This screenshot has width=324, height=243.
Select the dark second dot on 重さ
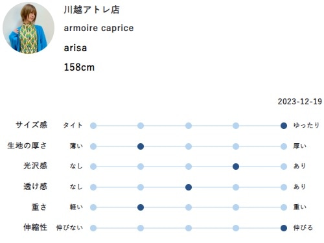coord(141,207)
